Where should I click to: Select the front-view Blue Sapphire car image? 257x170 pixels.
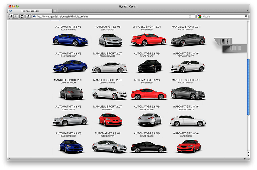(71, 146)
